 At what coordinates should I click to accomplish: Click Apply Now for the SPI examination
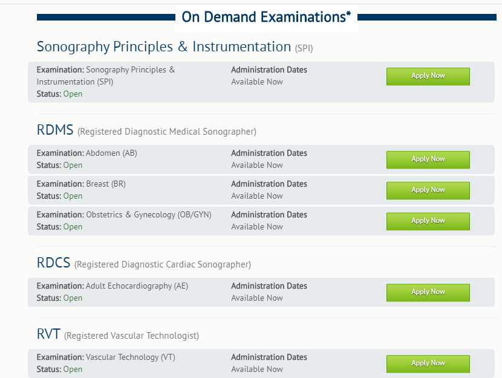[x=428, y=76]
